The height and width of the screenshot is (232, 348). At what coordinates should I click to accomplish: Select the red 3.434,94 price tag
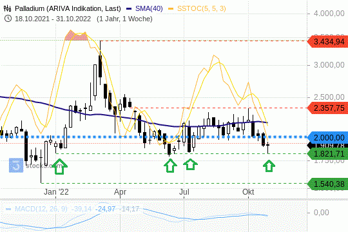point(327,41)
